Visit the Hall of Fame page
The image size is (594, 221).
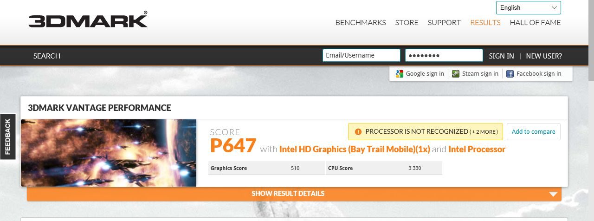pyautogui.click(x=535, y=22)
